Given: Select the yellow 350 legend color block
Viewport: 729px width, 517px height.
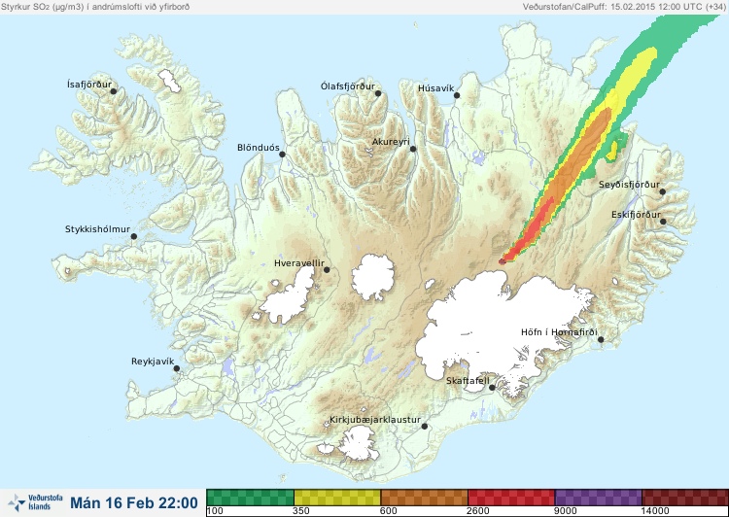Looking at the screenshot, I should [337, 498].
